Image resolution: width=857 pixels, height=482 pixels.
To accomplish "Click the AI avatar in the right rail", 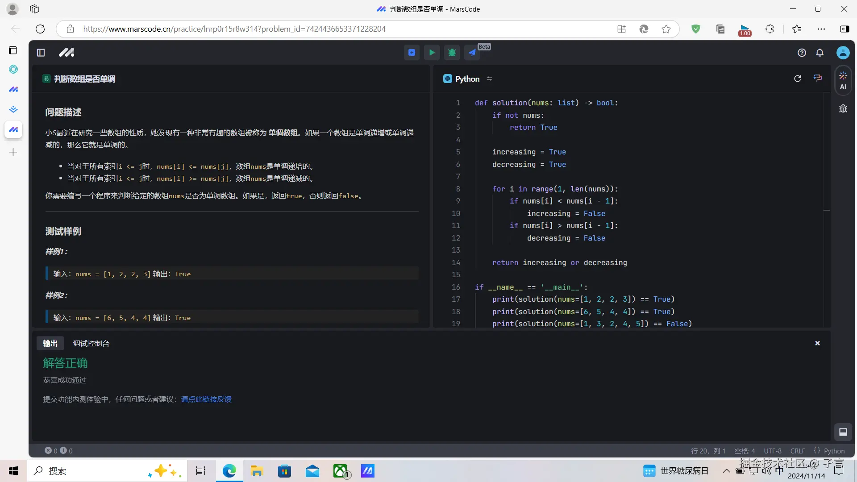I will point(843,81).
